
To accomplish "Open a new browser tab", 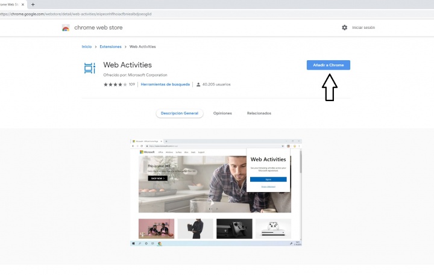I will [x=33, y=4].
